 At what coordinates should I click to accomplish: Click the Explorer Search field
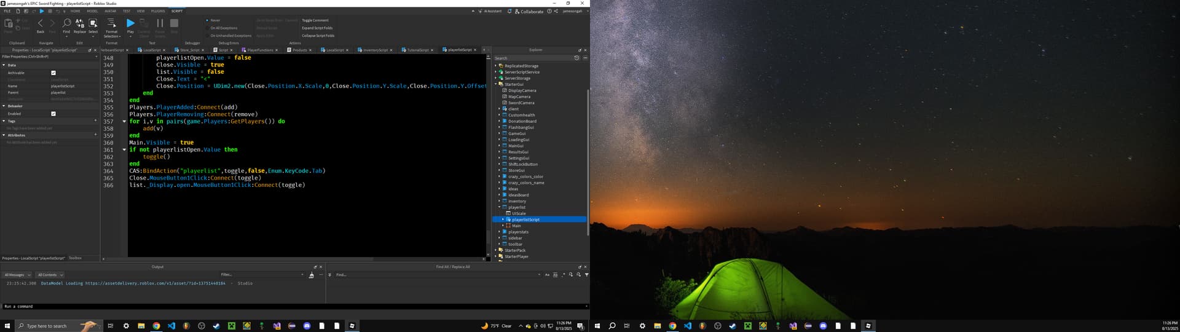pyautogui.click(x=533, y=58)
